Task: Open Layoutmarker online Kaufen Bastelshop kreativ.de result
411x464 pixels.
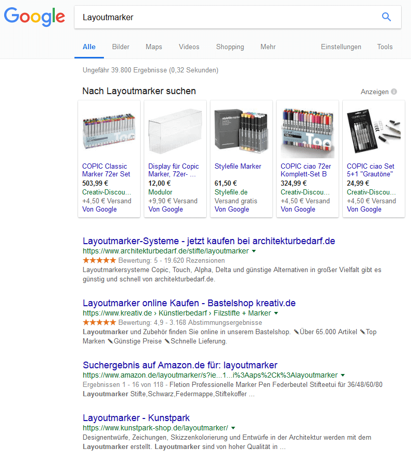Action: pos(189,303)
